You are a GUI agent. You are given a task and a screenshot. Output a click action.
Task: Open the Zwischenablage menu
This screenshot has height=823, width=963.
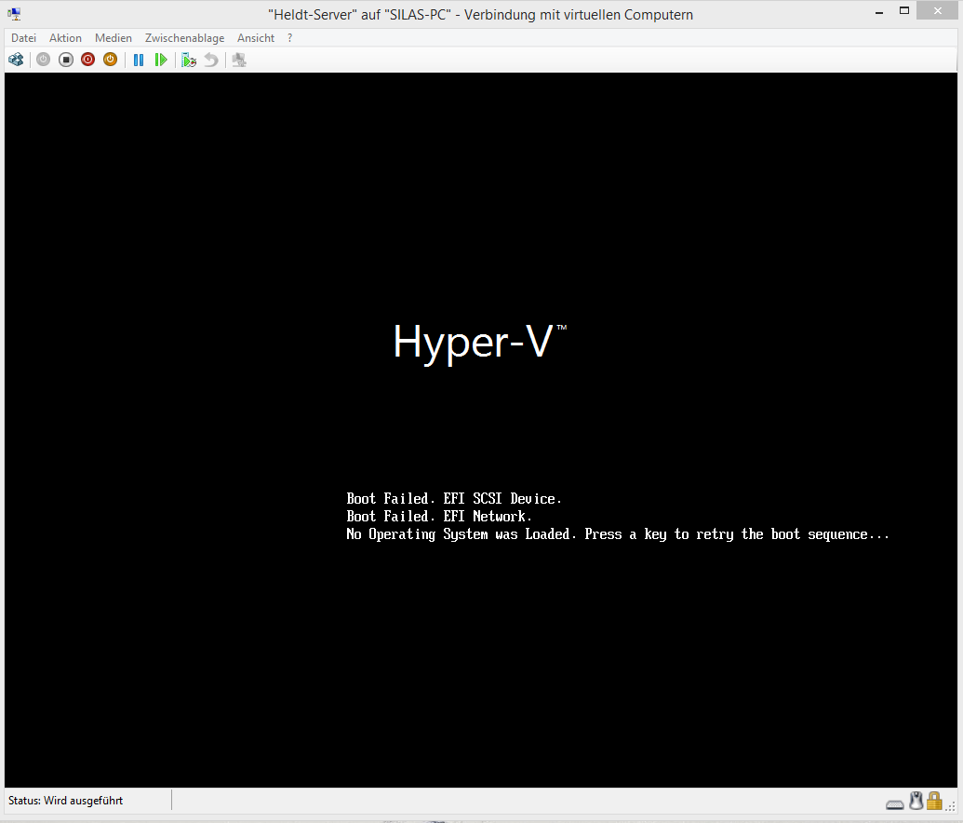pyautogui.click(x=184, y=38)
